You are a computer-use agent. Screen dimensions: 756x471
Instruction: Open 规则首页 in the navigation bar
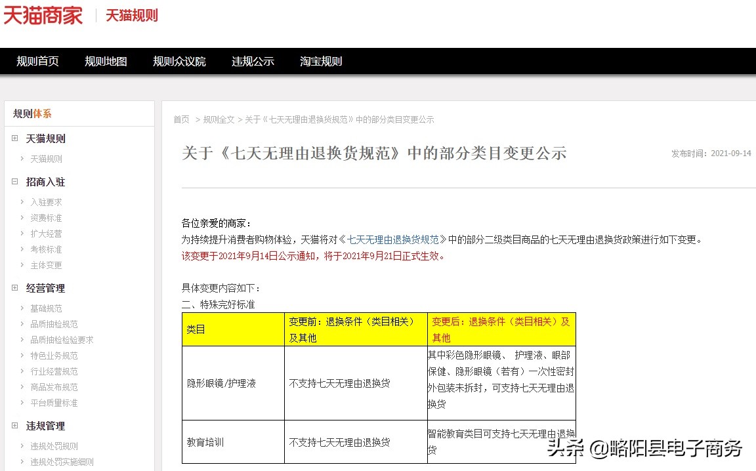pos(37,61)
